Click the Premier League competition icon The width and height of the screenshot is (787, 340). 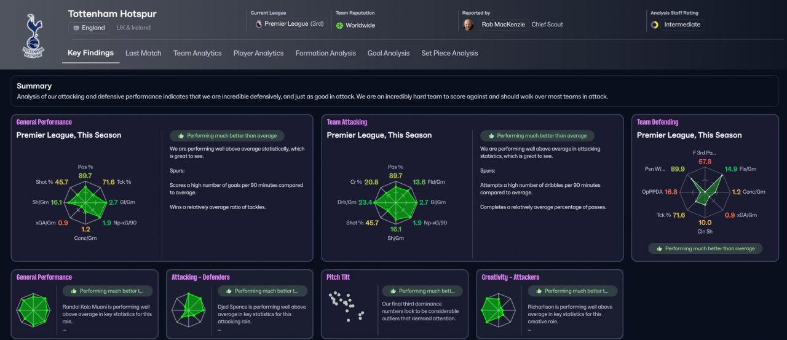pos(258,24)
